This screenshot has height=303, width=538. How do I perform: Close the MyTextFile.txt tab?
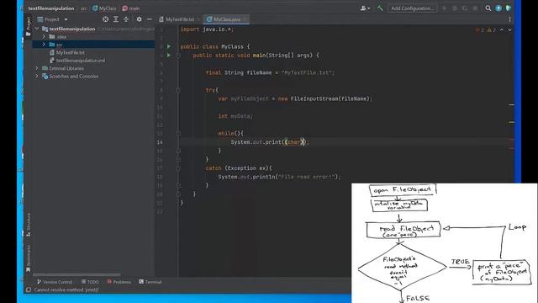point(198,19)
